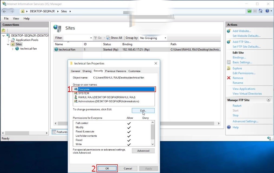Collapse the Sites tree node
The image size is (274, 173).
8,44
